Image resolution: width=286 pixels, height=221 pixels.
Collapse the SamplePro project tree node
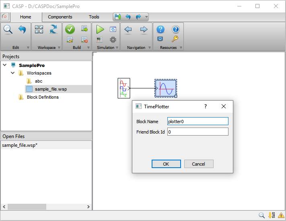(x=5, y=65)
